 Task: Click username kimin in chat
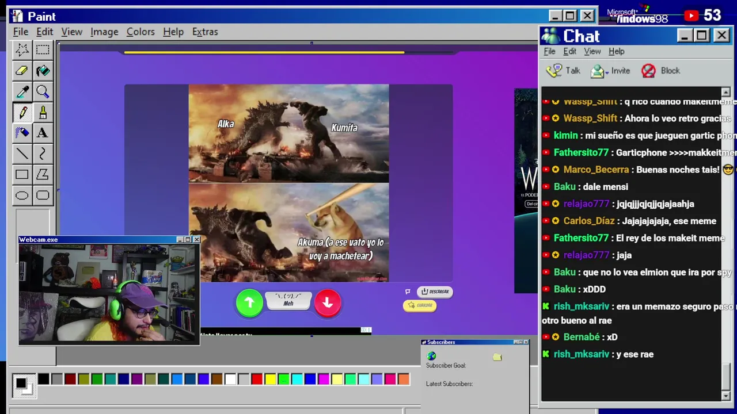click(565, 135)
